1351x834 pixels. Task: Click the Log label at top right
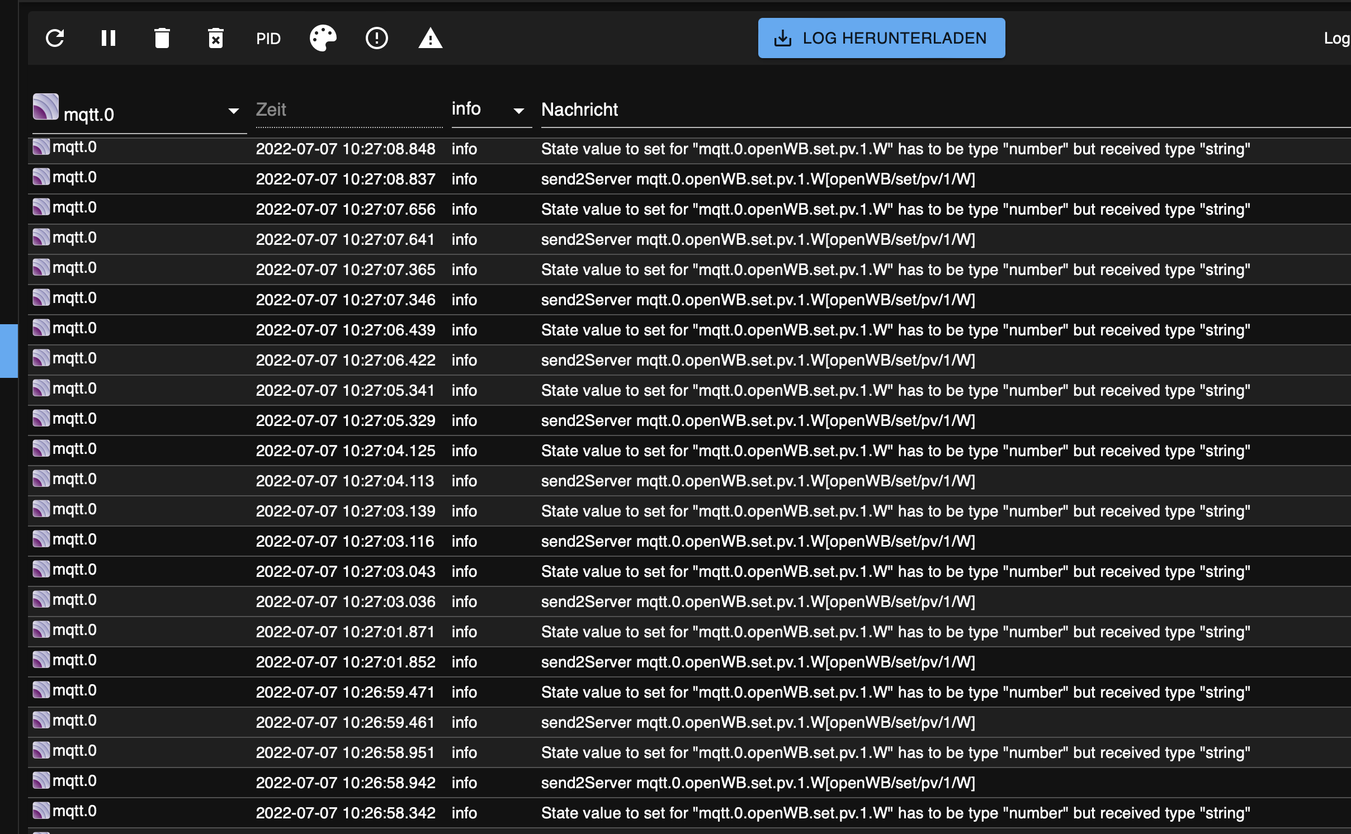[x=1336, y=38]
